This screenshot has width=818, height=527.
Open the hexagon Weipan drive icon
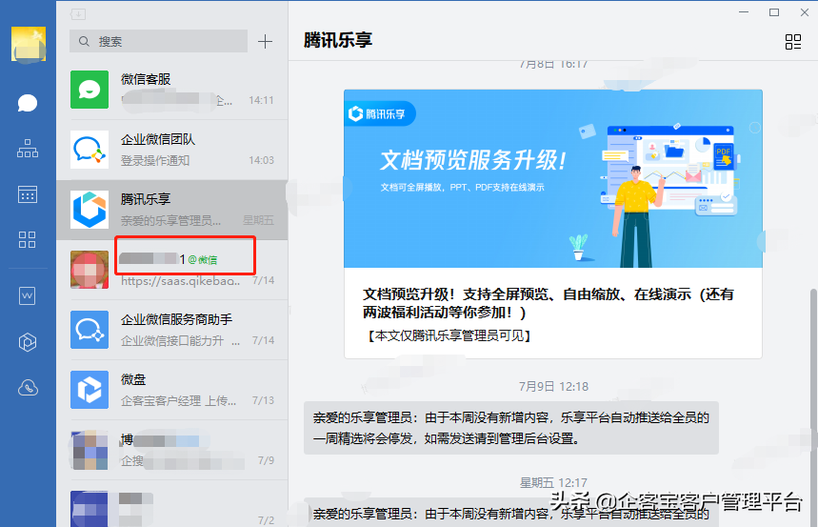(27, 342)
